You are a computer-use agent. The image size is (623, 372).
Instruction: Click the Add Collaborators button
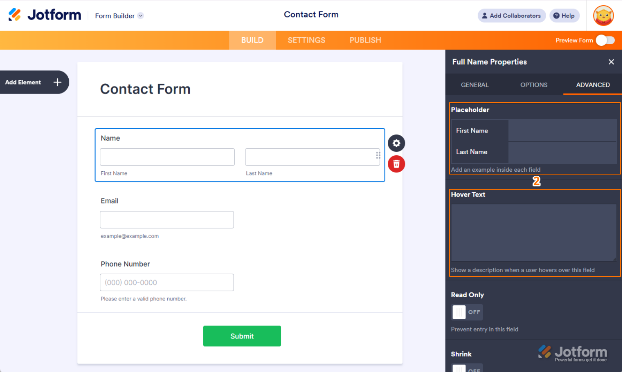coord(511,16)
